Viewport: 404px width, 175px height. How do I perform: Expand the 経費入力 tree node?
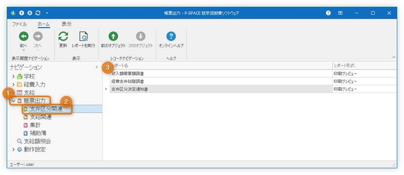14,84
